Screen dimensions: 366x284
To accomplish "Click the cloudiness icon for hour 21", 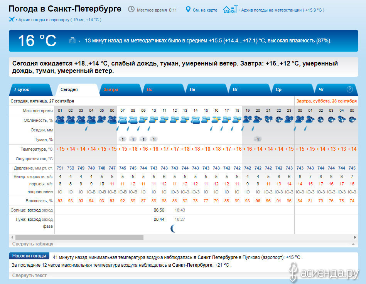I will click(268, 119).
